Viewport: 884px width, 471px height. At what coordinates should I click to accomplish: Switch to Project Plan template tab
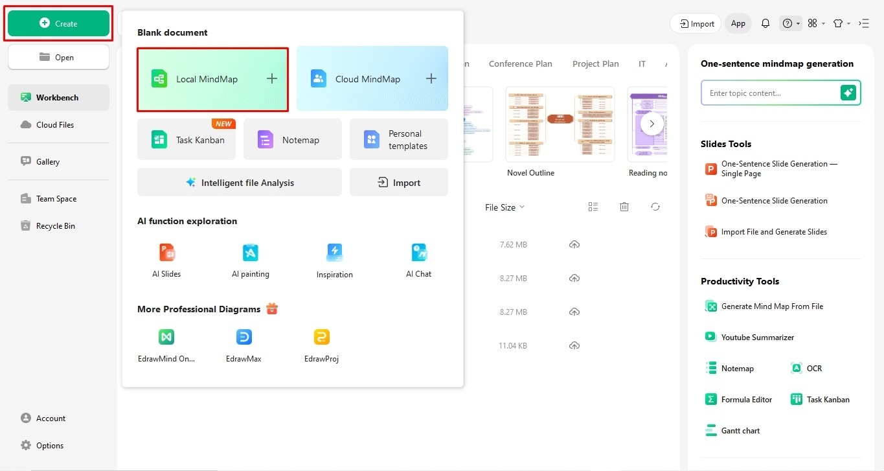tap(595, 63)
